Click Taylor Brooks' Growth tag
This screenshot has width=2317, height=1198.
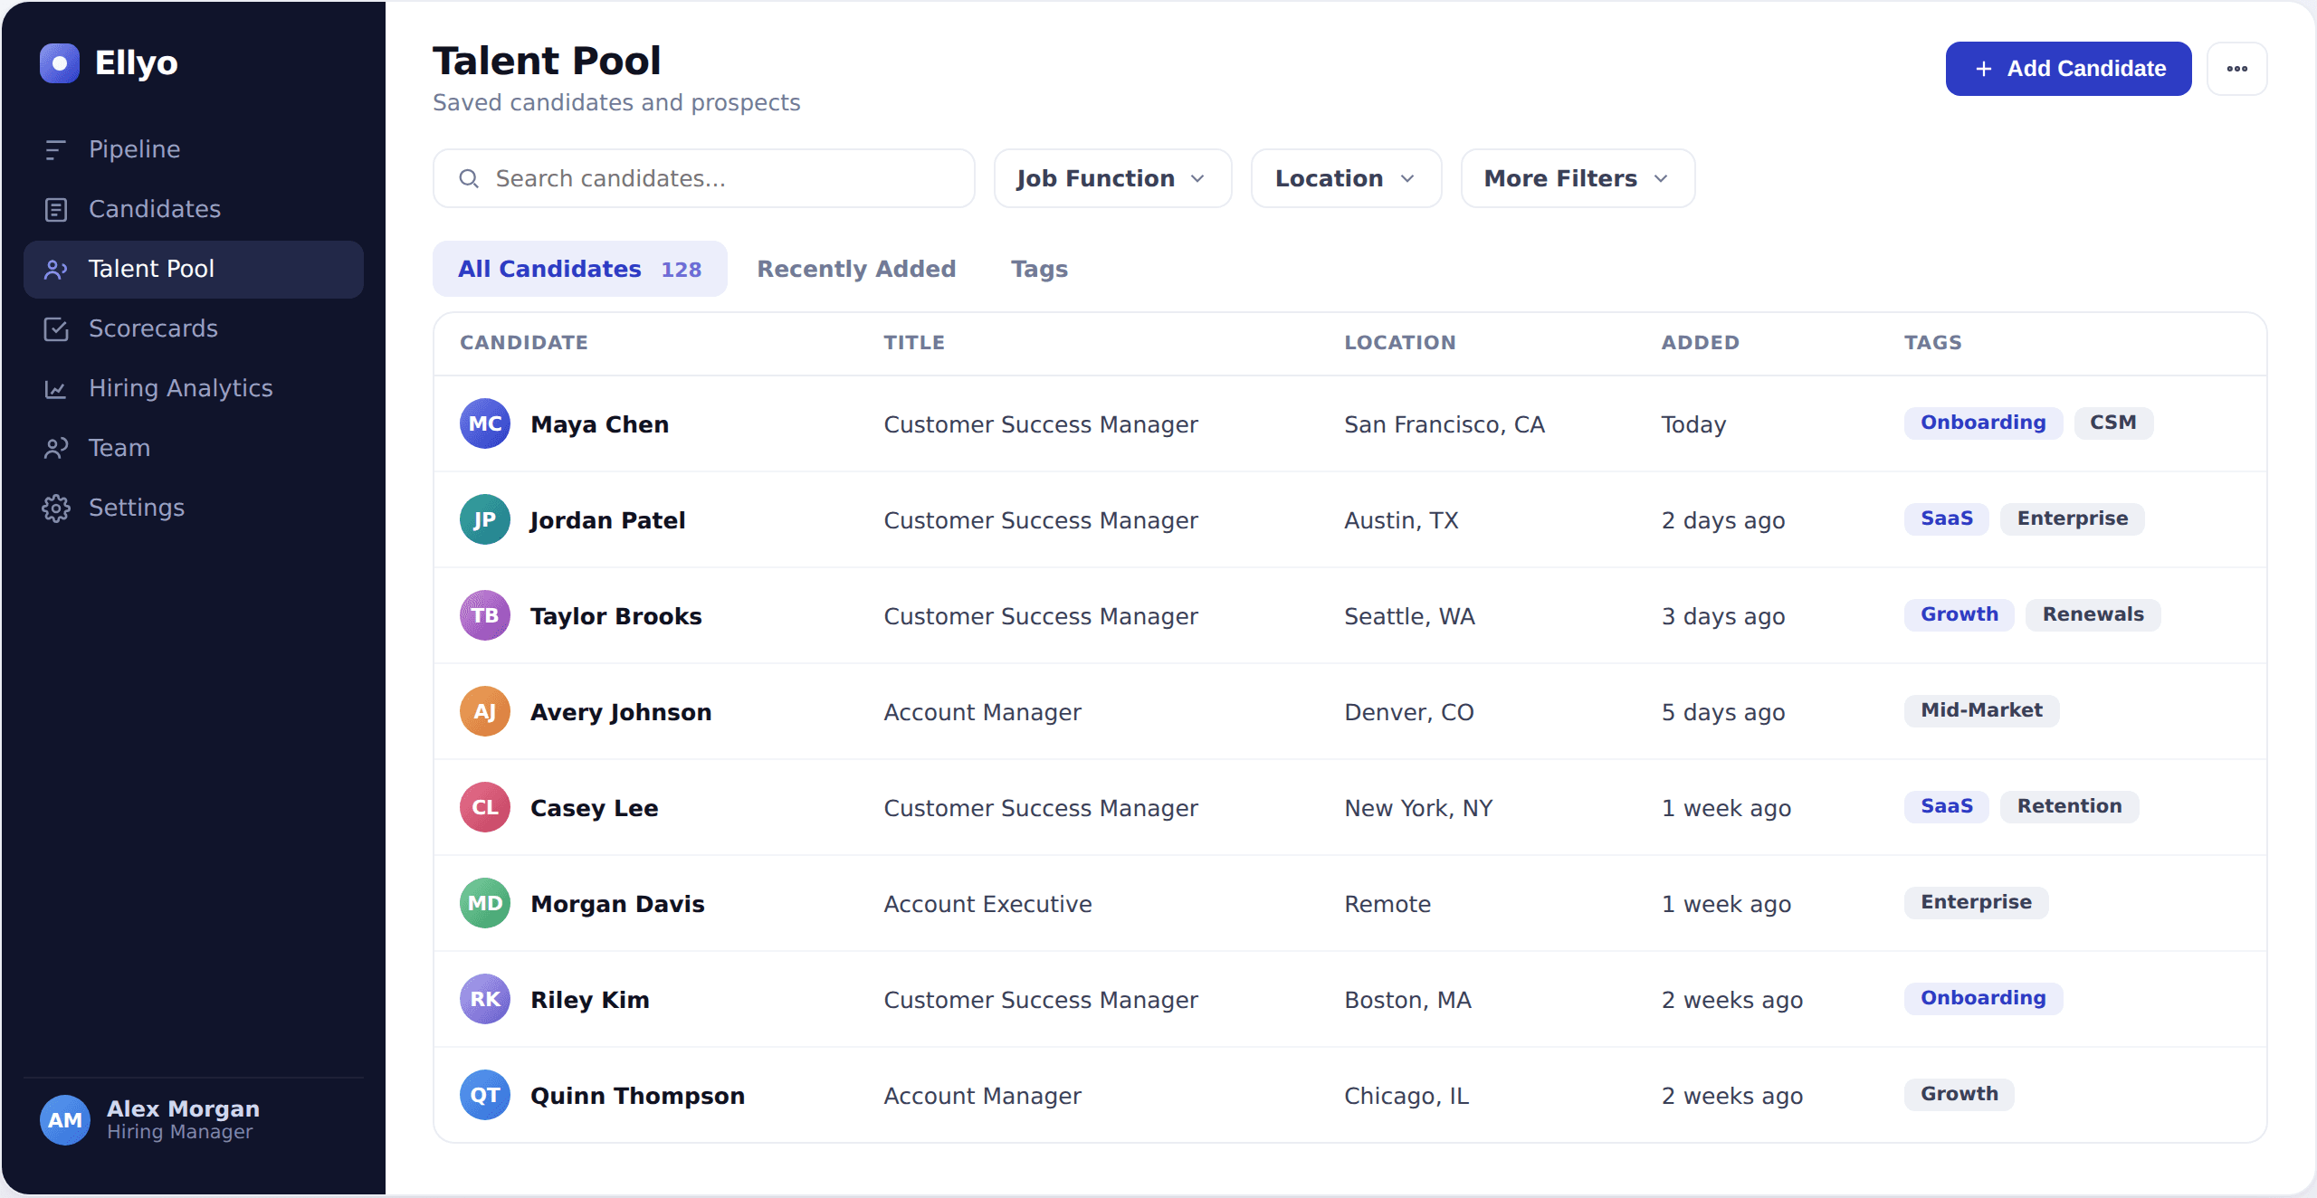point(1959,614)
